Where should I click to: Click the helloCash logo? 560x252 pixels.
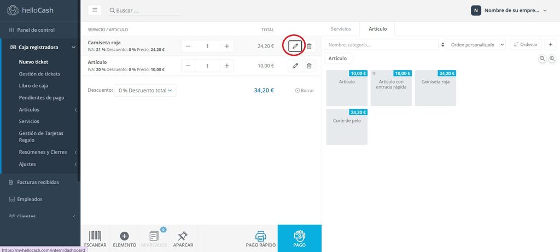click(x=31, y=10)
